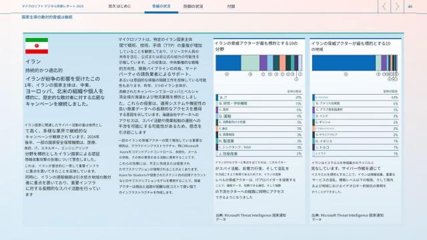Click the fields chart title ending in 分野
This screenshot has width=427, height=240.
pyautogui.click(x=256, y=46)
